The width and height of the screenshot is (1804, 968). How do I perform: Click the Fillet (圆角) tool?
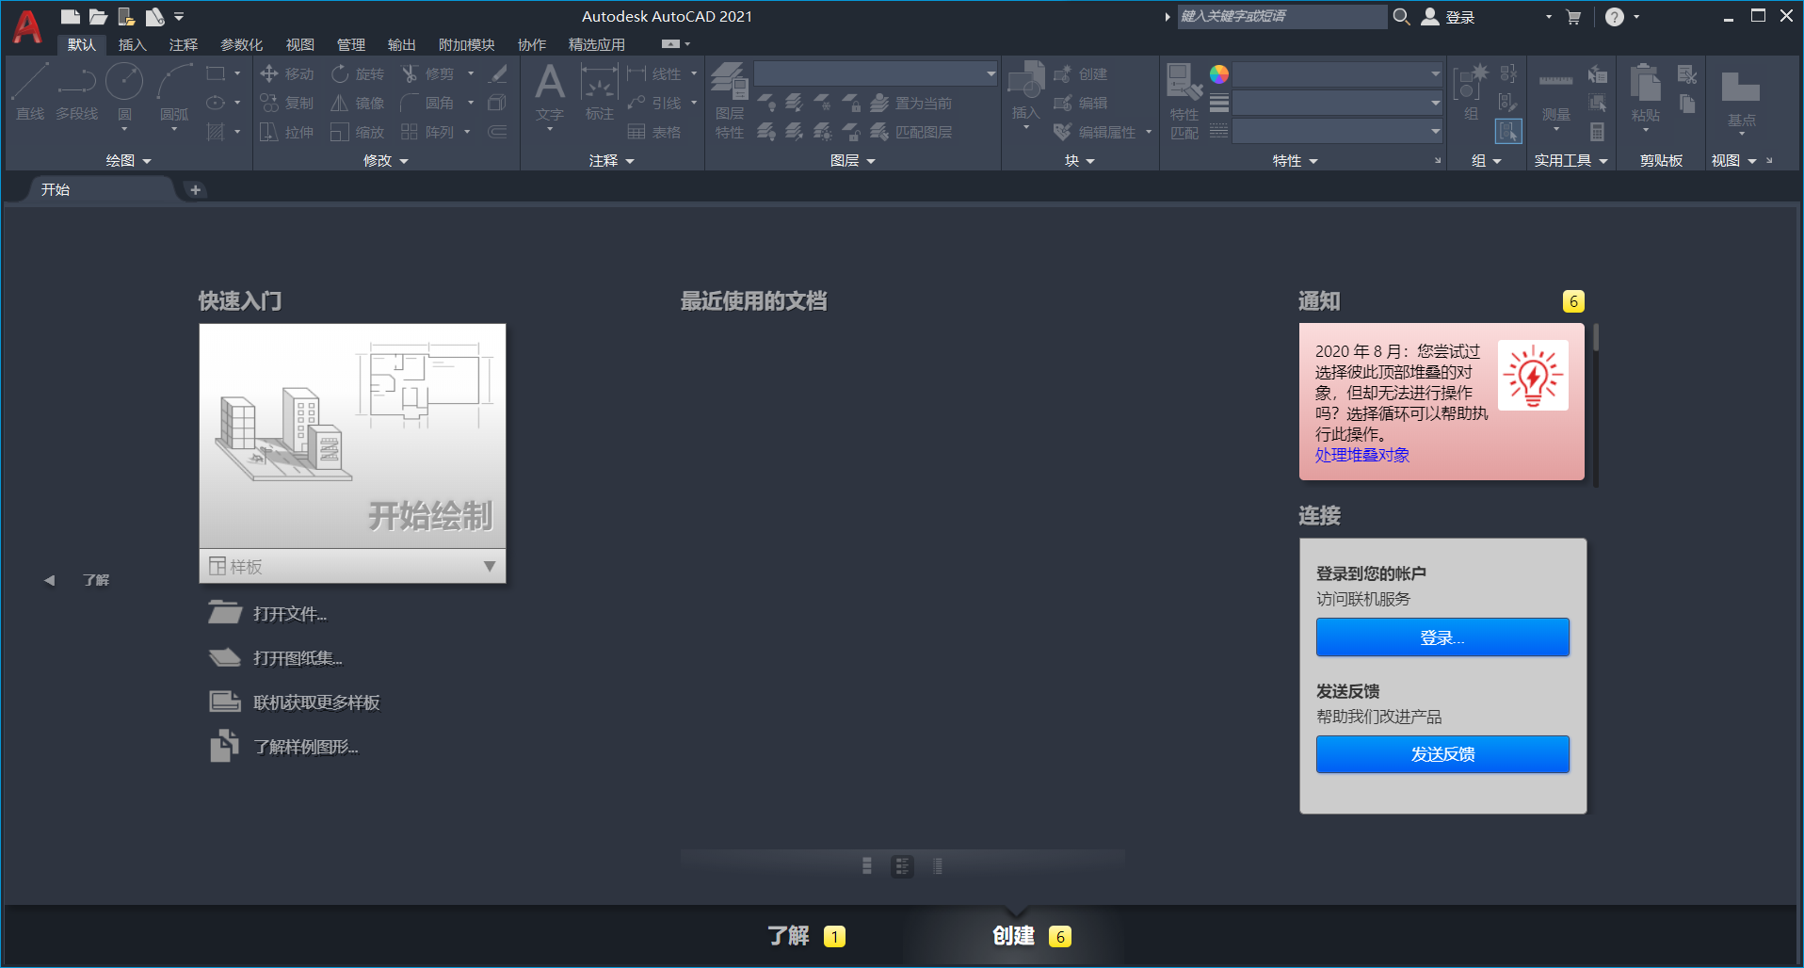(428, 103)
